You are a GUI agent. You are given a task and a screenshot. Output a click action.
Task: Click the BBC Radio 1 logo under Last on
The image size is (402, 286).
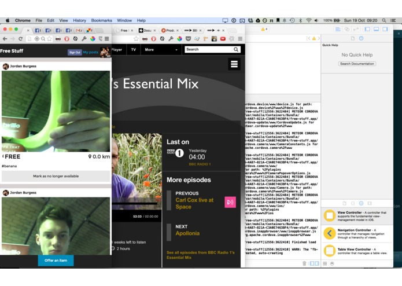(176, 153)
